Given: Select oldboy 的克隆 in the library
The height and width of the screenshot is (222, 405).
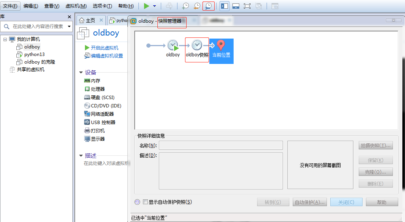Looking at the screenshot, I should pyautogui.click(x=39, y=62).
